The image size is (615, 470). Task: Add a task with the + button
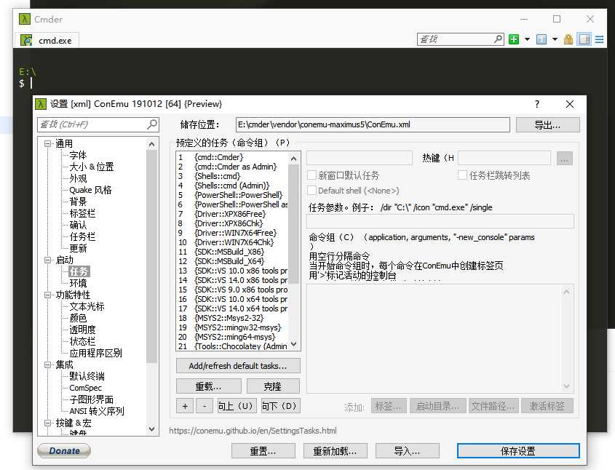point(185,406)
